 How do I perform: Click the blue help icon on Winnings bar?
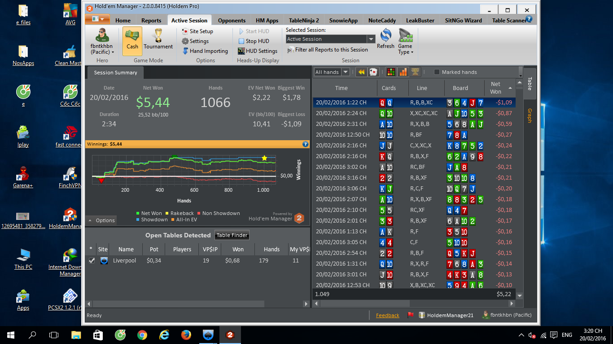[x=306, y=144]
